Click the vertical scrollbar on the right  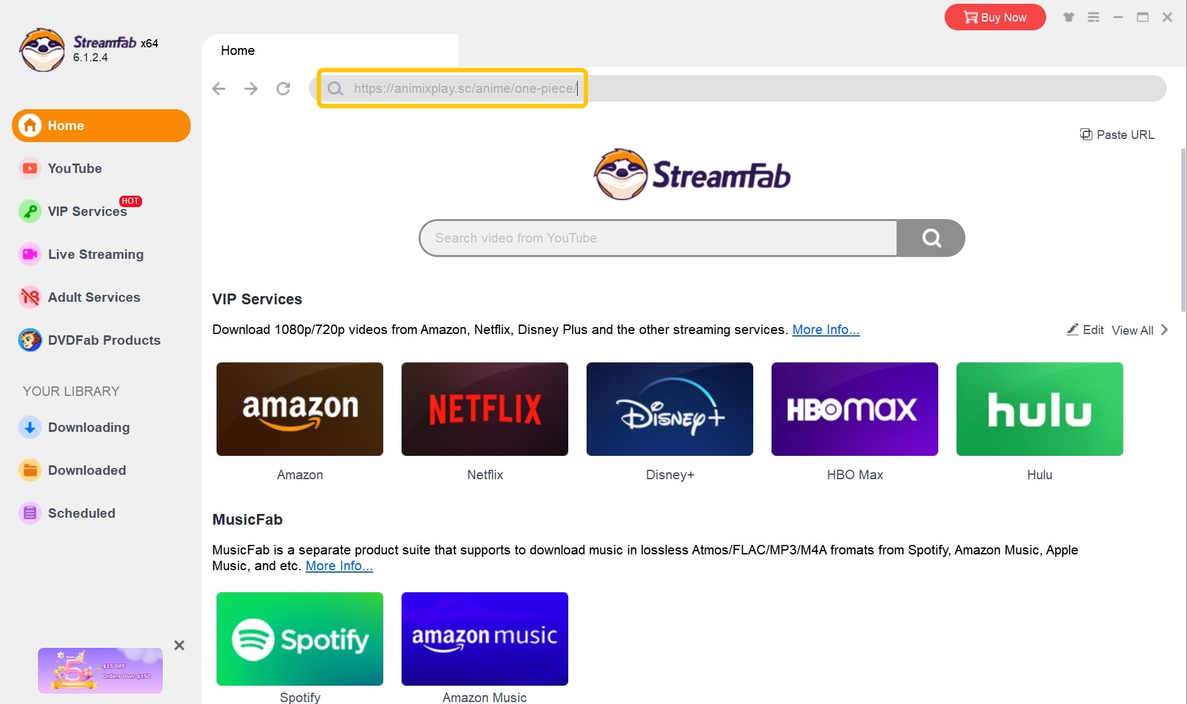pyautogui.click(x=1183, y=230)
